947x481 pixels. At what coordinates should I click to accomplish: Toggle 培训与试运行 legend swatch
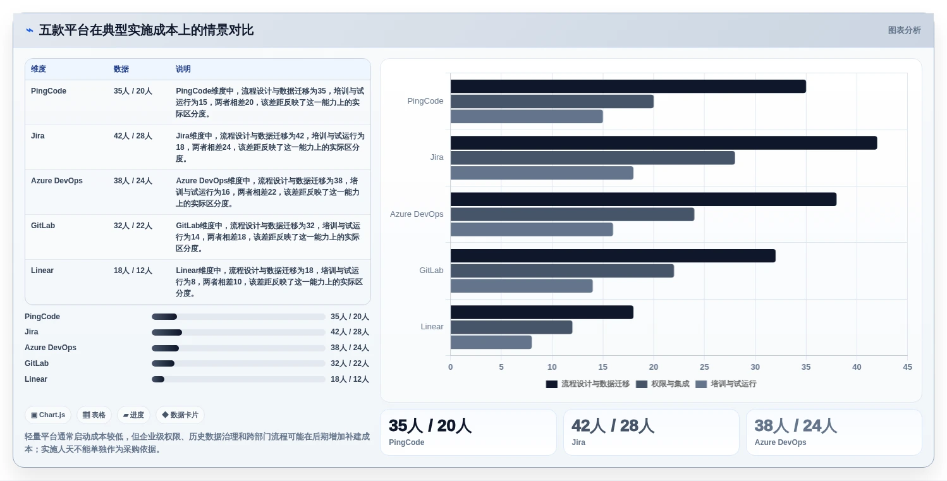701,384
